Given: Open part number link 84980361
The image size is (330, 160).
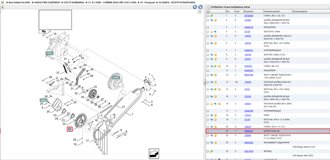Looking at the screenshot, I should [x=249, y=131].
